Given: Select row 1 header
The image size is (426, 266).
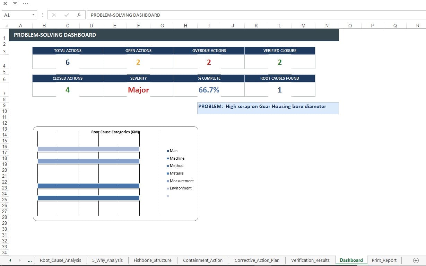Looking at the screenshot, I should click(x=4, y=35).
